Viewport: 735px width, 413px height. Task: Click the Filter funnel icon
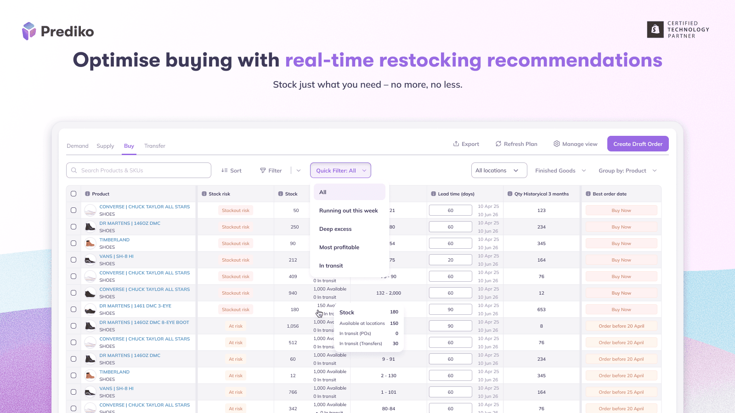[263, 170]
